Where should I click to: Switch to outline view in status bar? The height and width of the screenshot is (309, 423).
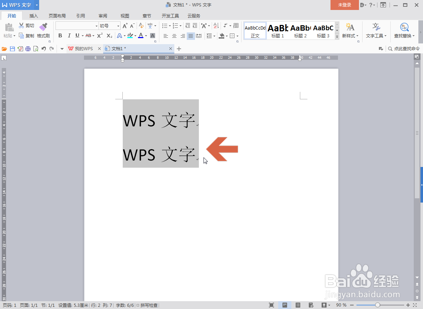pyautogui.click(x=298, y=305)
